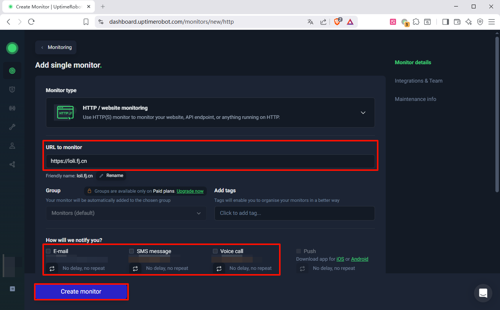Expand the Monitor type dropdown
Screen dimensions: 500x310
(363, 113)
